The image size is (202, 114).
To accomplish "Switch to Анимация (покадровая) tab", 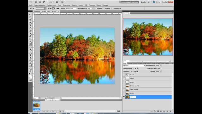I will point(53,100).
